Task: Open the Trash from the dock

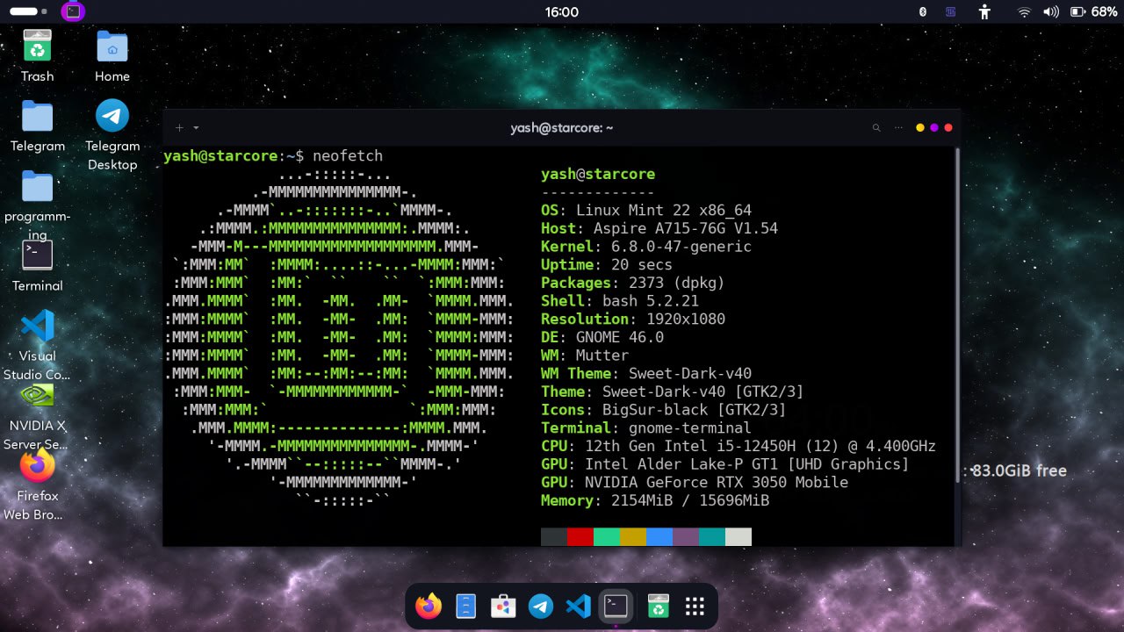Action: point(658,606)
